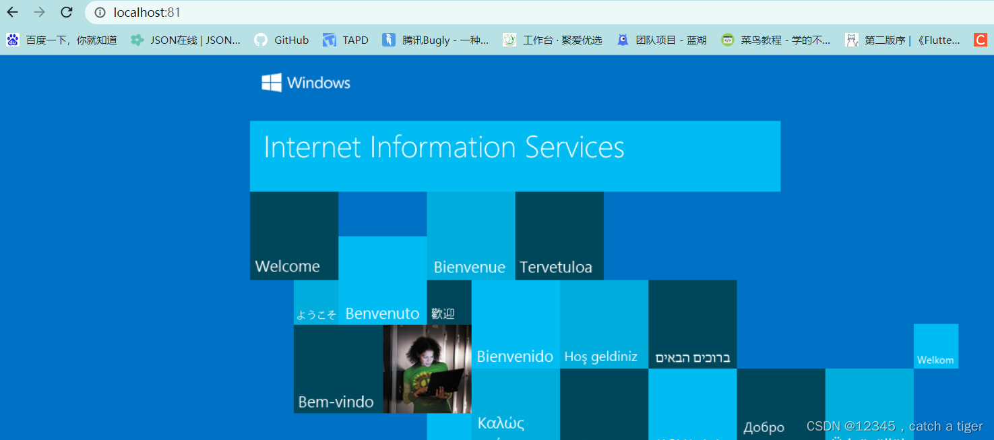Viewport: 994px width, 440px height.
Task: Click the site info icon in address bar
Action: click(x=100, y=12)
